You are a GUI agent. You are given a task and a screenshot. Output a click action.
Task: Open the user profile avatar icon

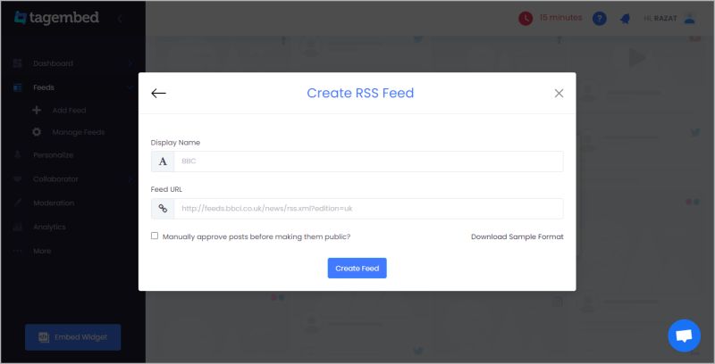689,18
